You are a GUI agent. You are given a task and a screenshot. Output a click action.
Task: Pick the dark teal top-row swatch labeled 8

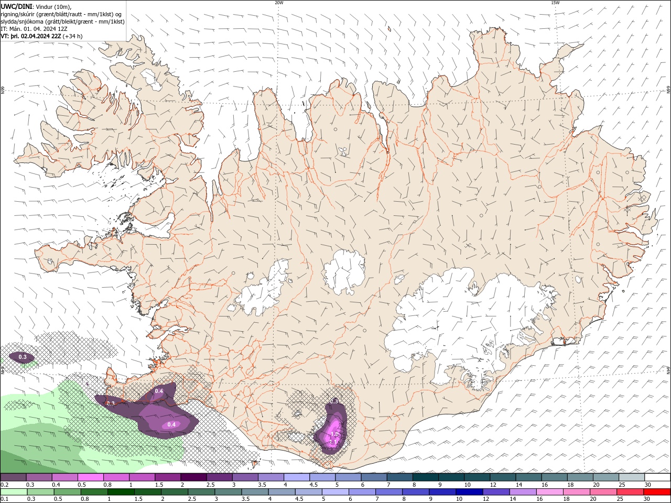tap(426, 477)
